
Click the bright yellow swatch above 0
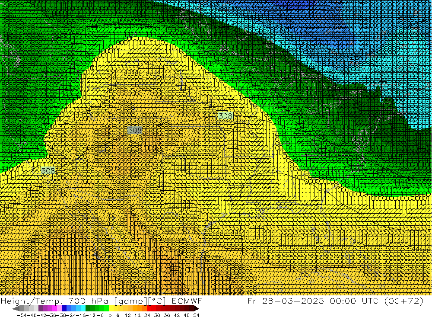[111, 308]
